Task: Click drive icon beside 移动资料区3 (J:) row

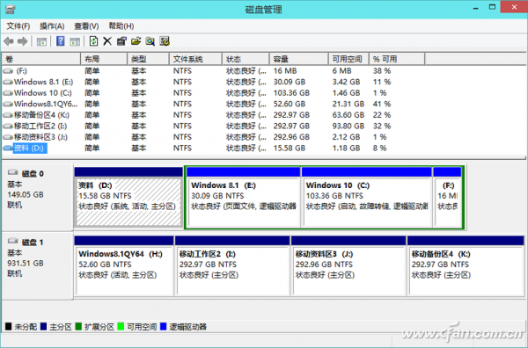Action: click(8, 137)
